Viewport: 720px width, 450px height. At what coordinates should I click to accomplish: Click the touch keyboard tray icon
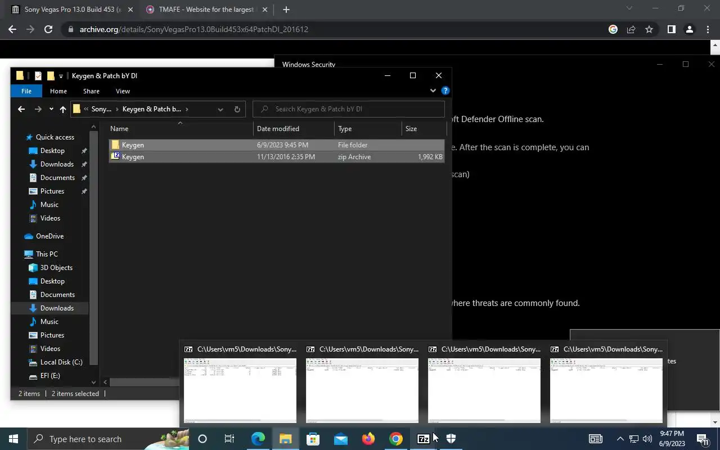coord(596,439)
